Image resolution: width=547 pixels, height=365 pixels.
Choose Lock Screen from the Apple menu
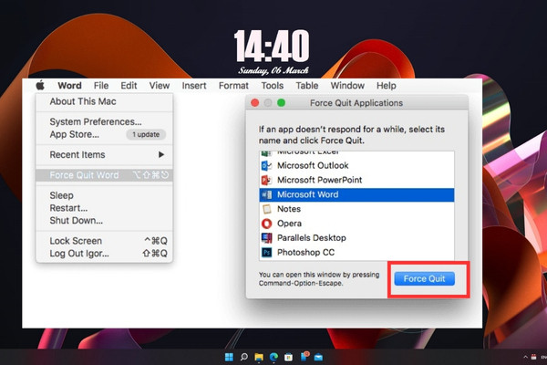(104, 241)
